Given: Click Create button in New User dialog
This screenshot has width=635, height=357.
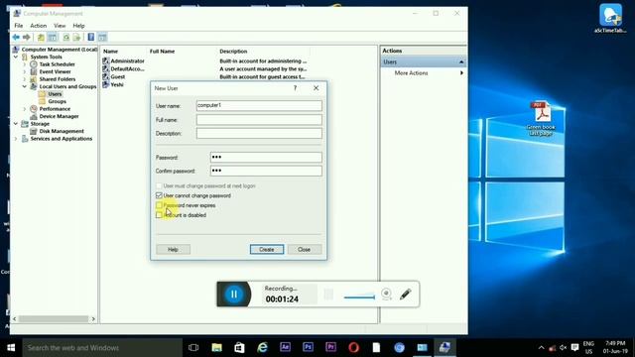Looking at the screenshot, I should (267, 249).
